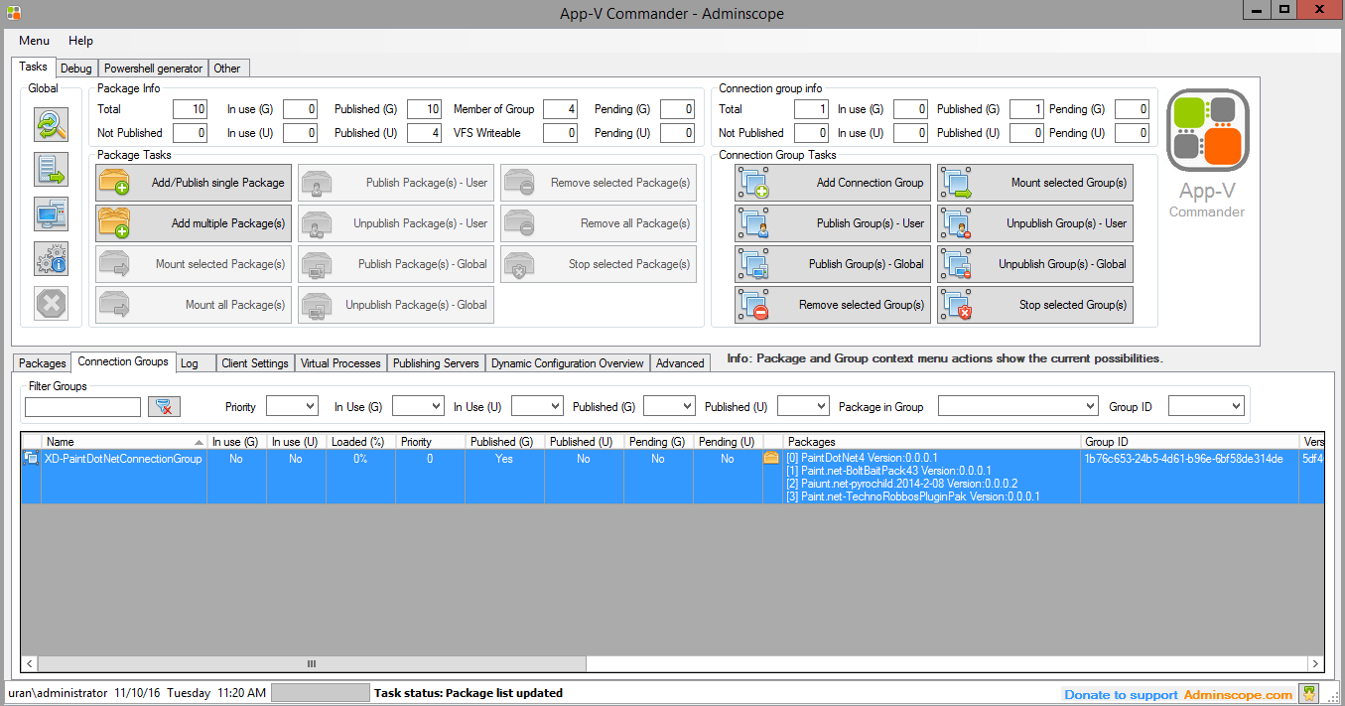Screen dimensions: 1345x706
Task: Click Unpublish Group(s) - Global
Action: (1035, 264)
